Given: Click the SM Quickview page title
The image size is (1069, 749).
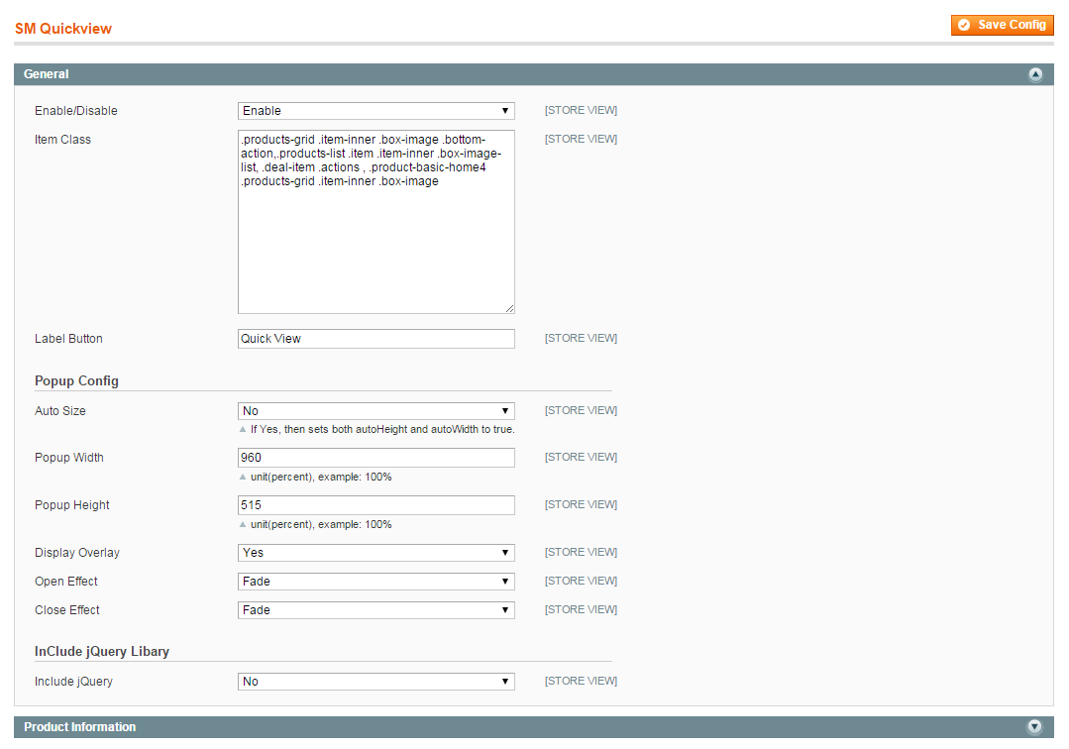Looking at the screenshot, I should pyautogui.click(x=63, y=29).
